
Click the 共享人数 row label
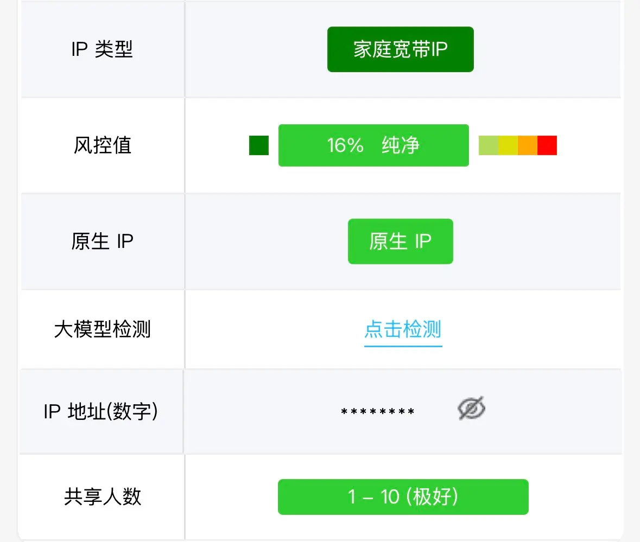tap(103, 497)
